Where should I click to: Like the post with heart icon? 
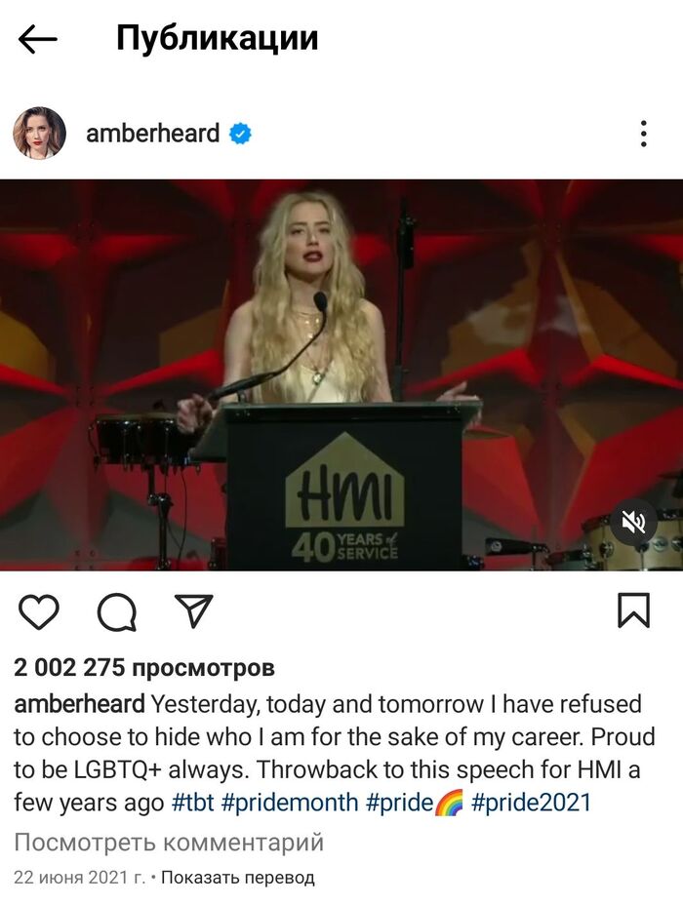click(39, 611)
